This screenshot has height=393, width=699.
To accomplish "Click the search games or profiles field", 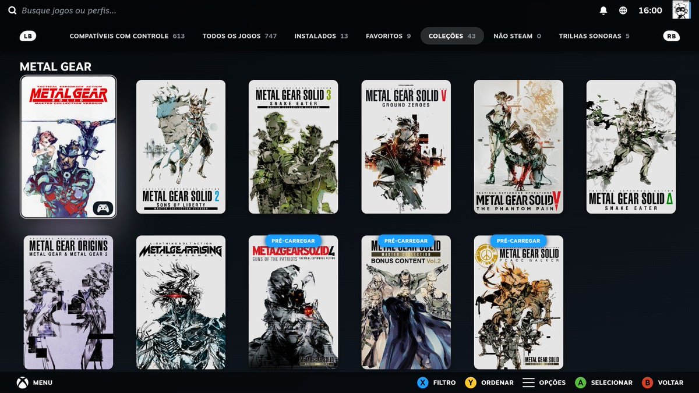I will 69,10.
